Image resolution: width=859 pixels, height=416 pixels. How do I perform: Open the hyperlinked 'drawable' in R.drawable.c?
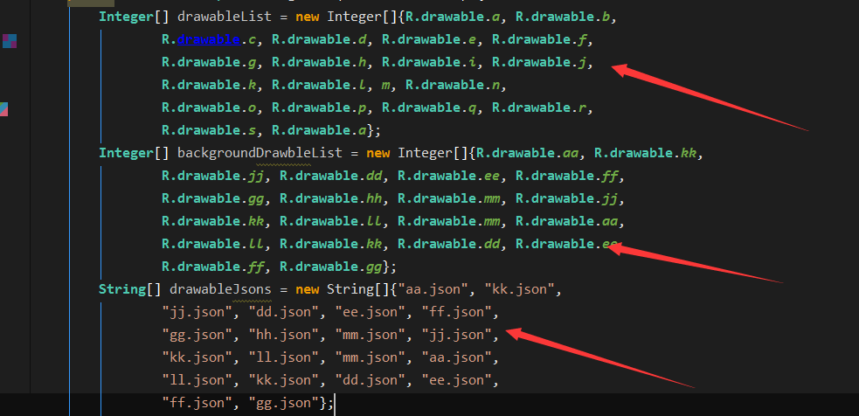[x=209, y=40]
